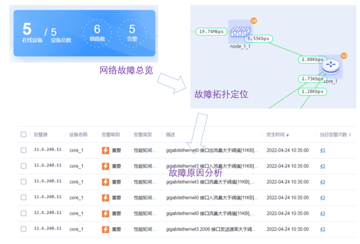Image resolution: width=360 pixels, height=244 pixels.
Task: Check the box for gigabitethernet3 接口入流量 row
Action: pos(23,166)
